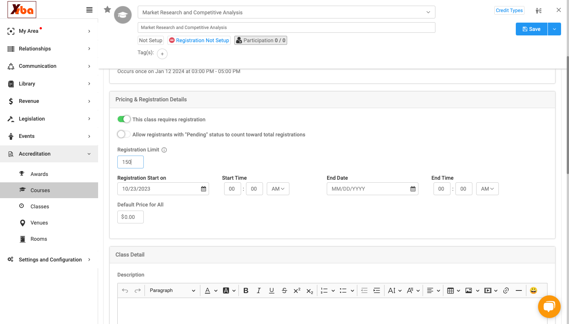Expand the Save button dropdown arrow
Image resolution: width=569 pixels, height=324 pixels.
pyautogui.click(x=554, y=29)
